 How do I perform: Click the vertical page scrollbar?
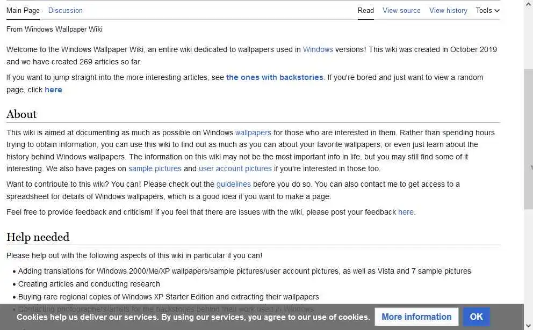(528, 140)
